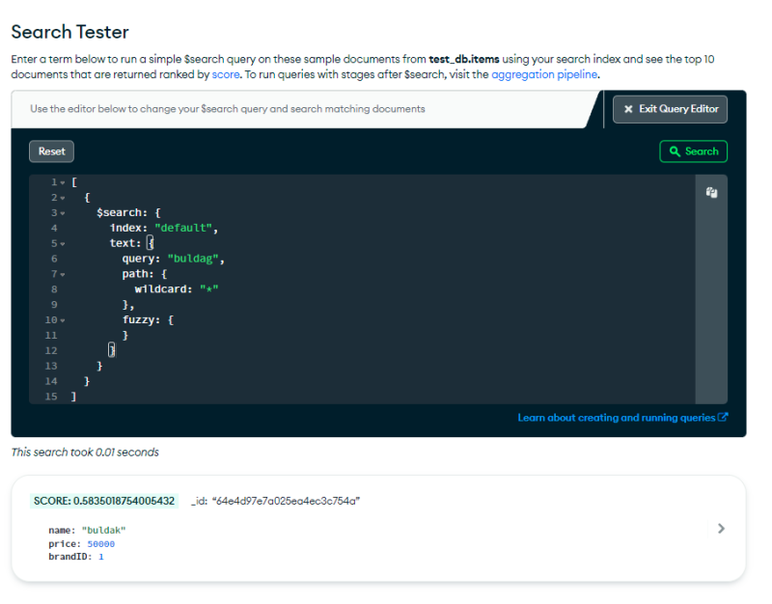Click the SCORE badge on the result

point(104,501)
